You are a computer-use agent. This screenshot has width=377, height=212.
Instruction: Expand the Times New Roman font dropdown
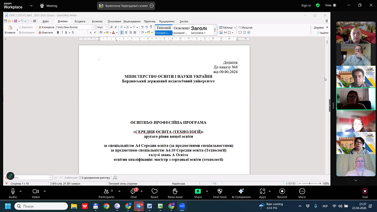(92, 27)
